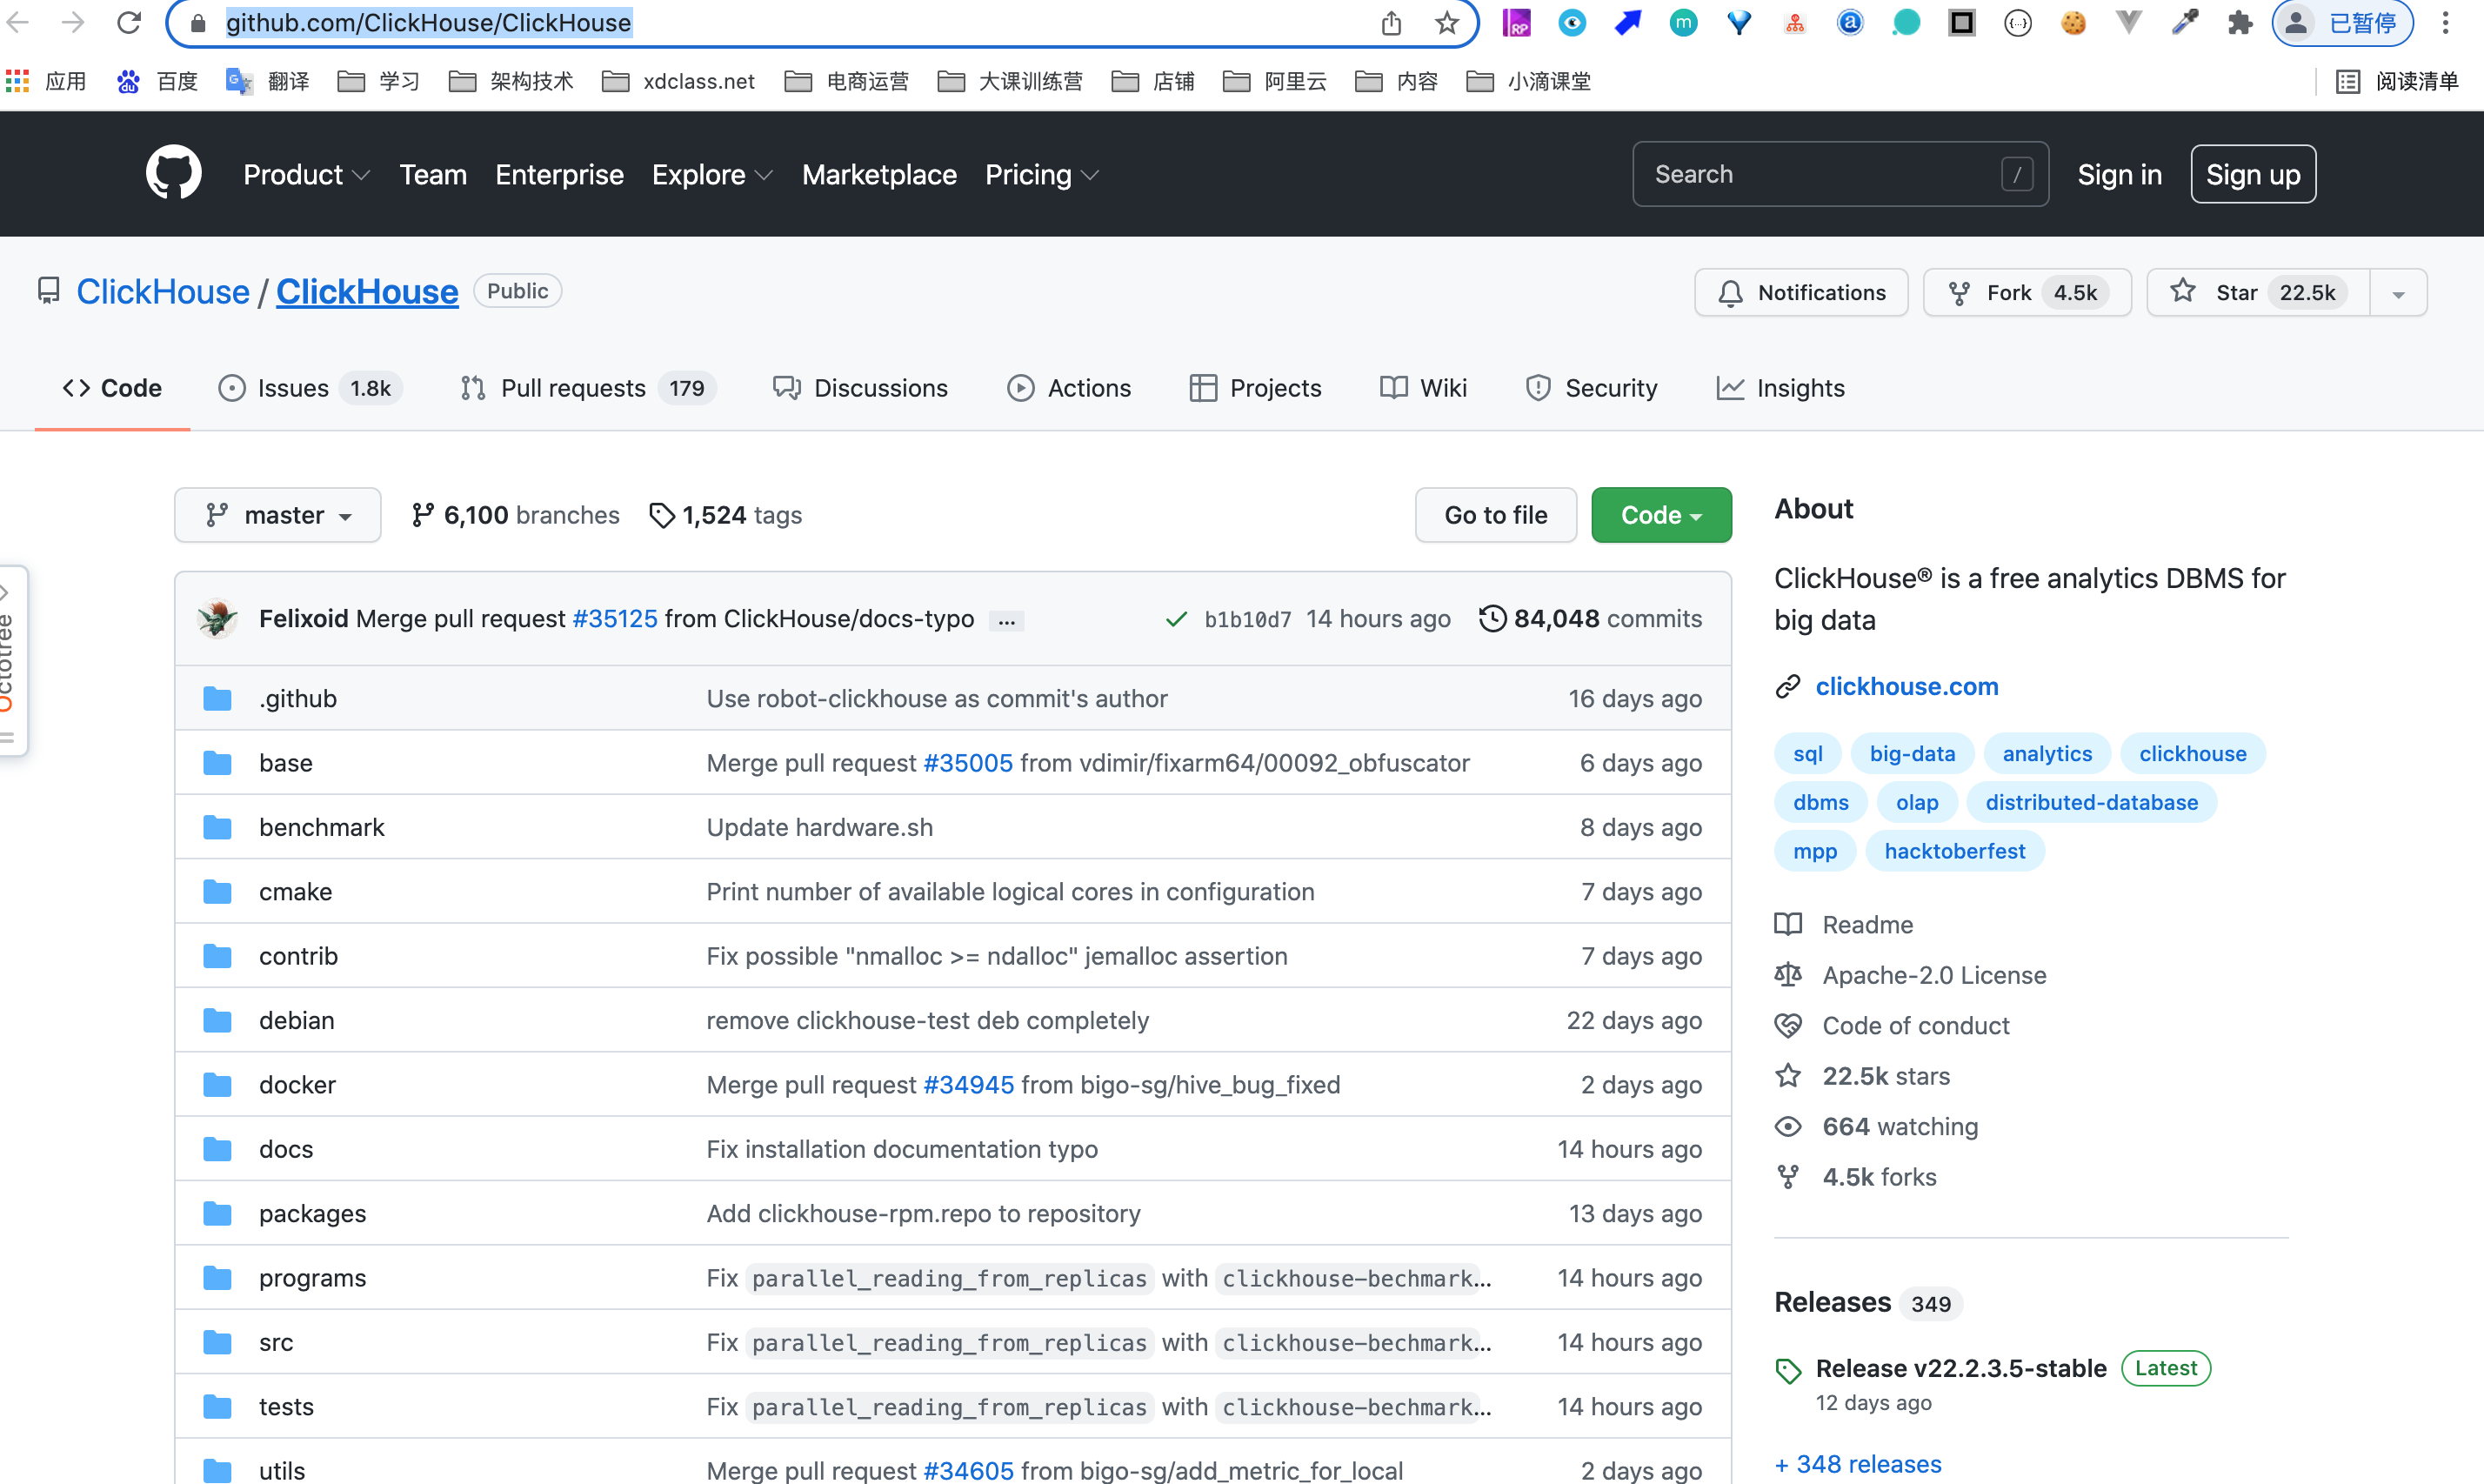Viewport: 2484px width, 1484px height.
Task: Open Release v22.2.3.5-stable
Action: point(1960,1368)
